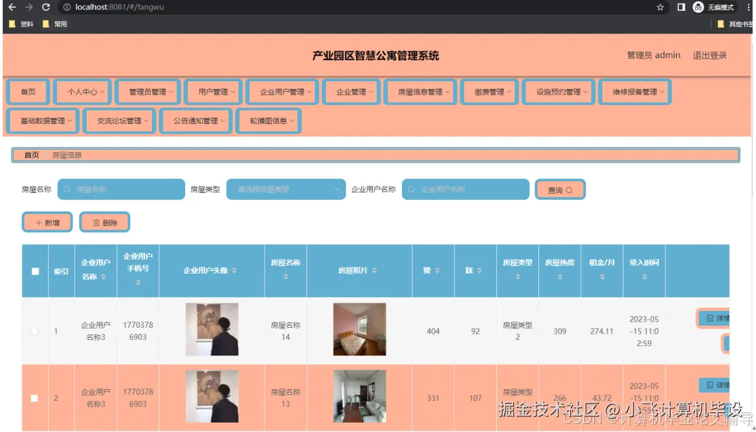Go back with the browser back arrow
This screenshot has width=756, height=432.
click(12, 7)
